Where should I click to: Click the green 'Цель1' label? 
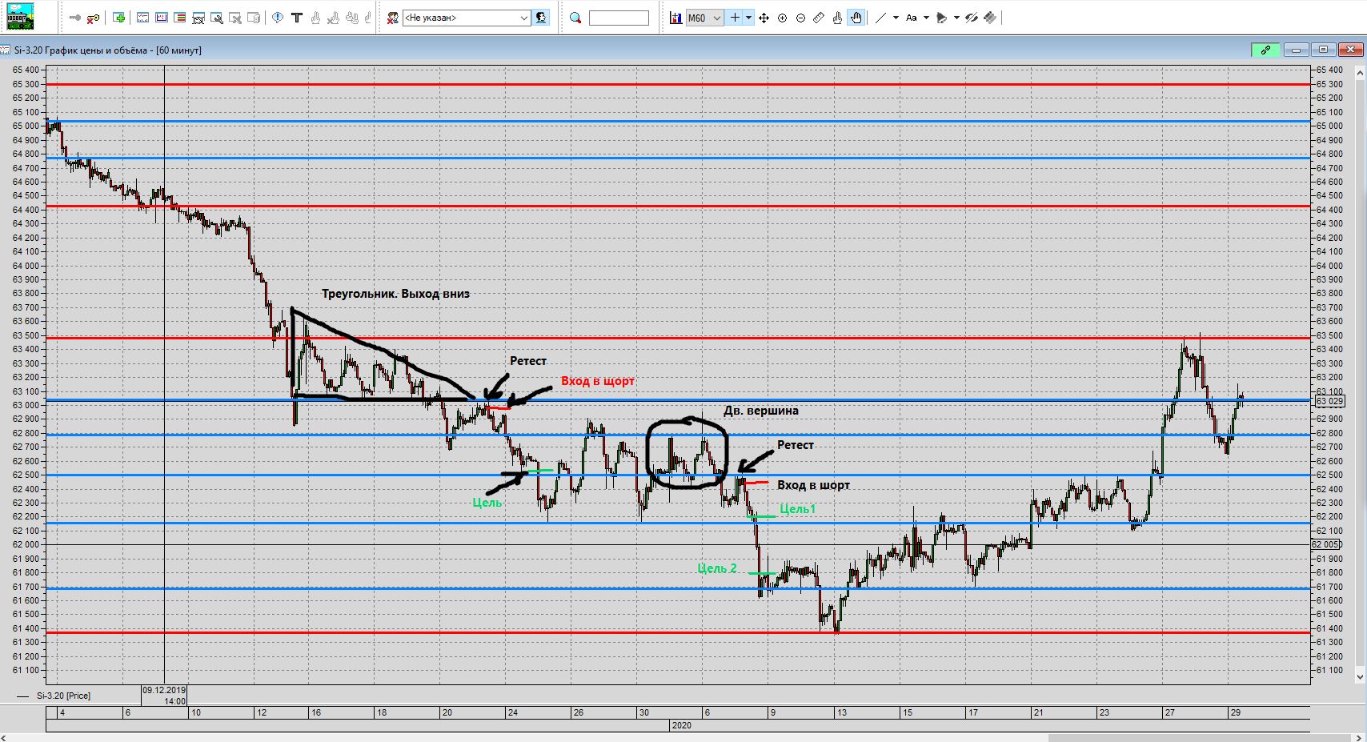797,509
